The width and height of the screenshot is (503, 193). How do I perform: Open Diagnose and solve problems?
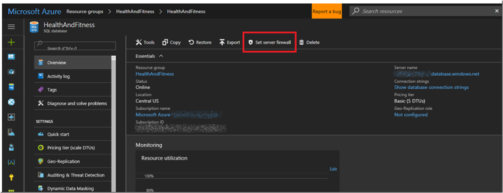73,103
